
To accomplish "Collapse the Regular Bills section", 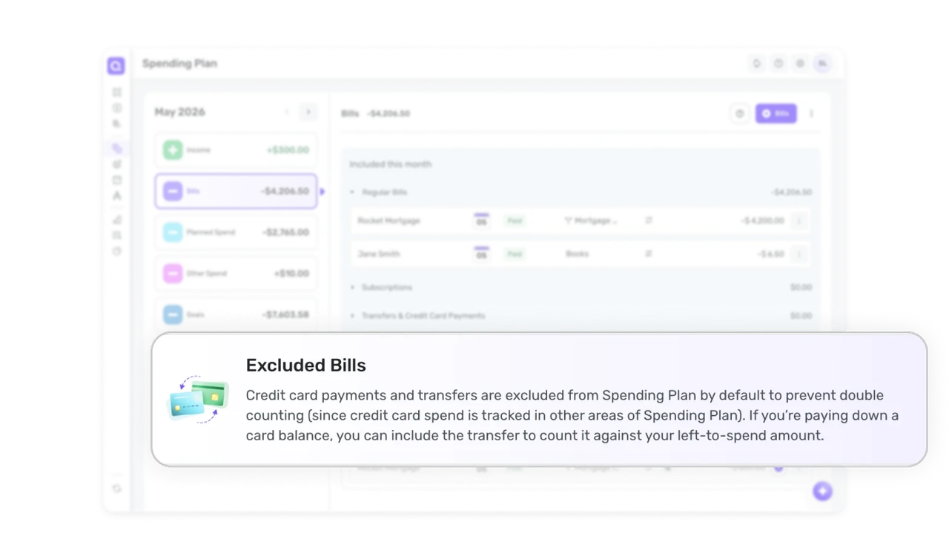I will (353, 192).
